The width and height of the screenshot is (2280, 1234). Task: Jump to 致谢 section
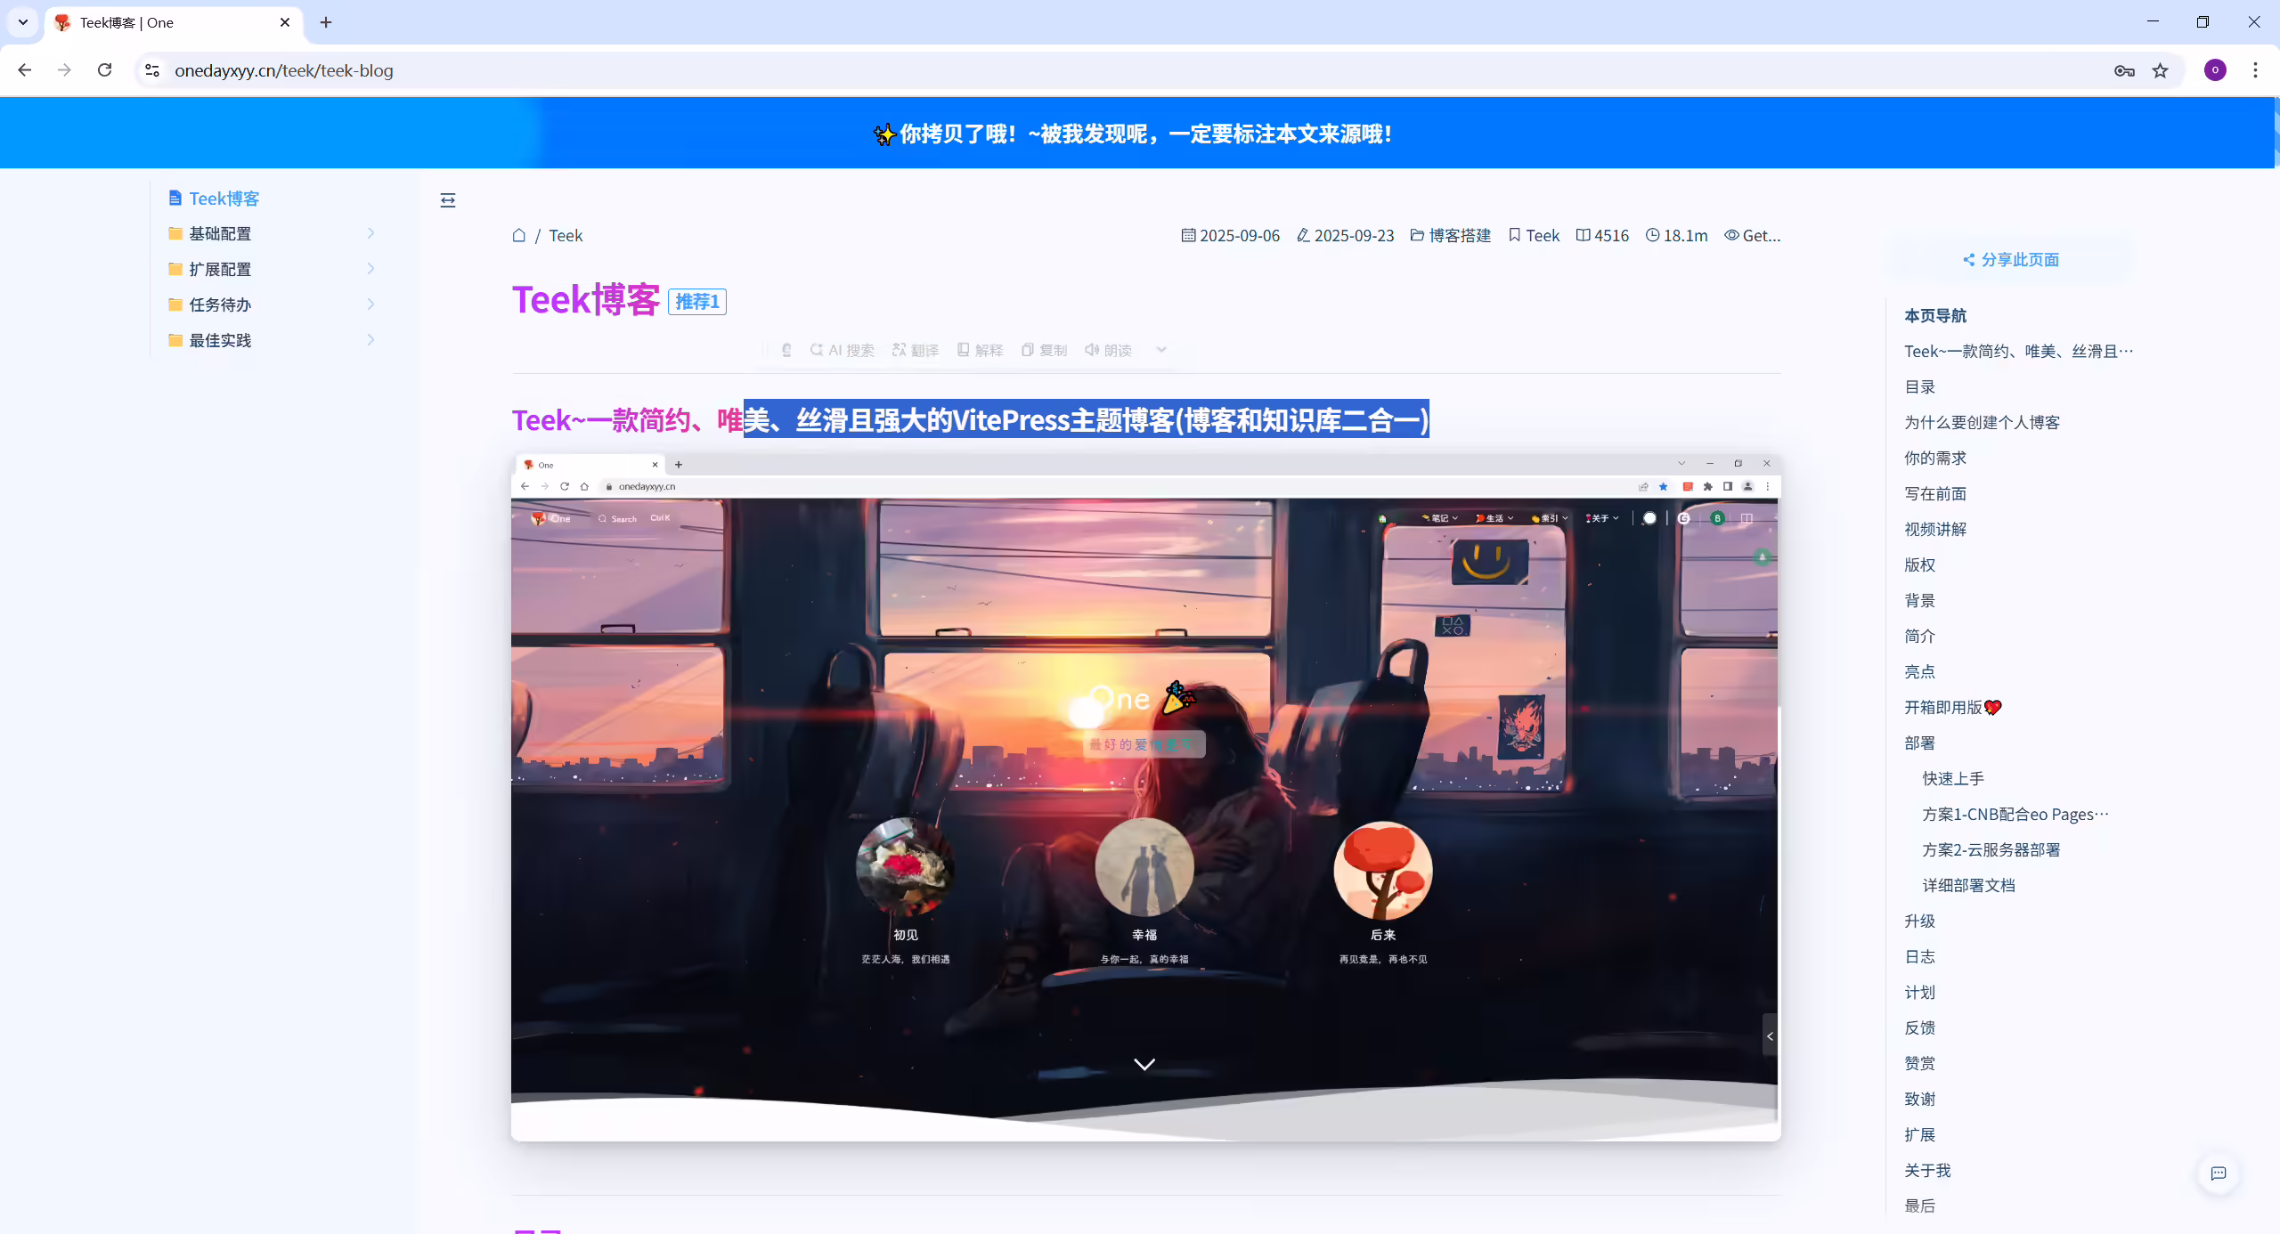point(1919,1099)
